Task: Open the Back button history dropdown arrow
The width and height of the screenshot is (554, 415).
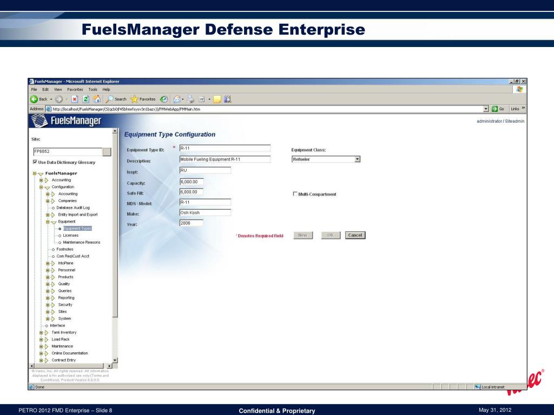Action: coord(51,99)
